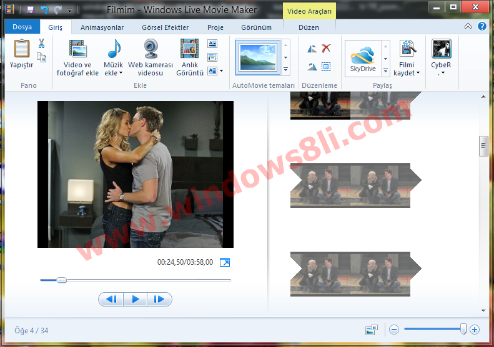Click the CybeR account picture
Image resolution: width=494 pixels, height=347 pixels.
442,49
